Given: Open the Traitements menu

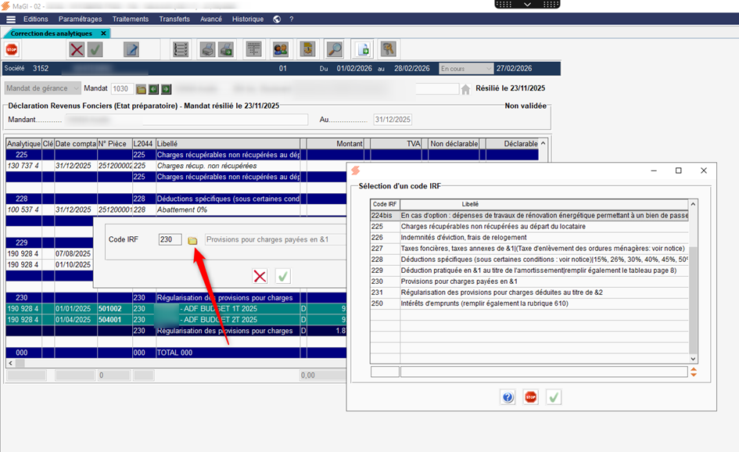Looking at the screenshot, I should (x=130, y=19).
